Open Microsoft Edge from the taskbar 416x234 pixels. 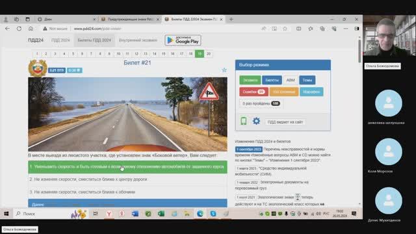[x=200, y=214]
